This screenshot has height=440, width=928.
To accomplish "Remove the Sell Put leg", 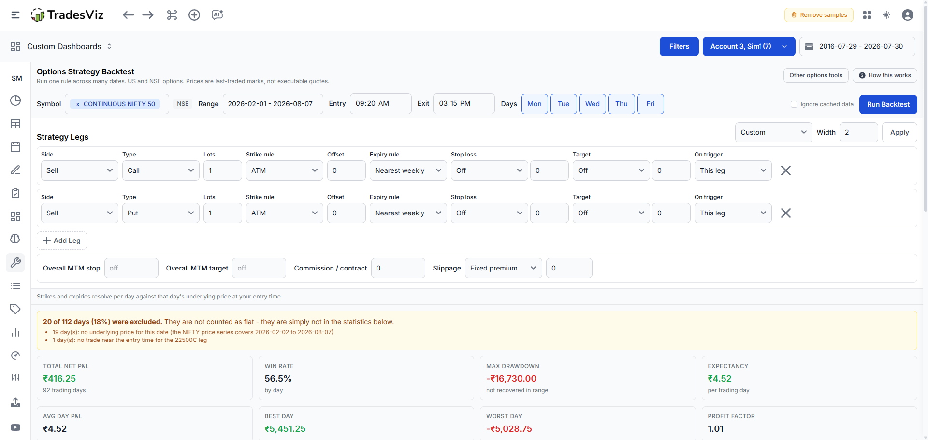I will 786,213.
